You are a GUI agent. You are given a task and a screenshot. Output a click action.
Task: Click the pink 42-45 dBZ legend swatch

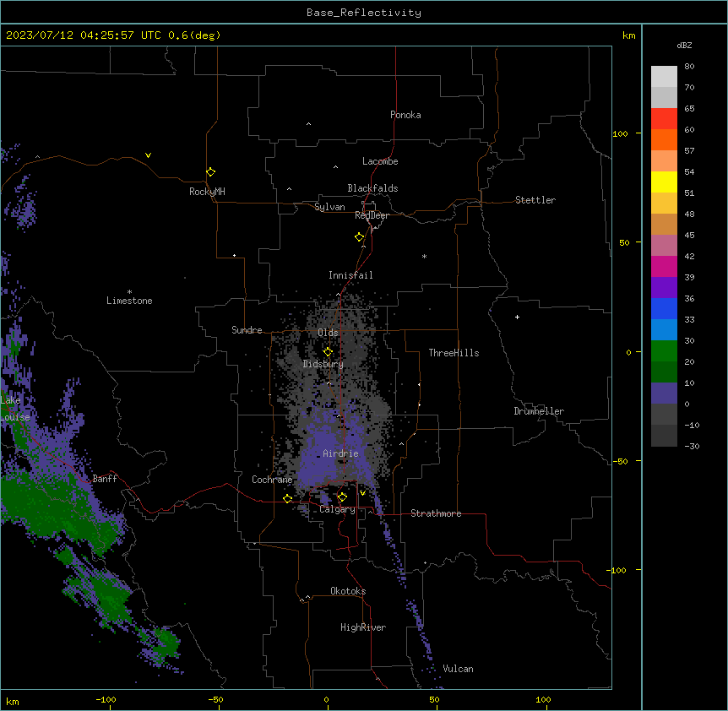point(664,246)
